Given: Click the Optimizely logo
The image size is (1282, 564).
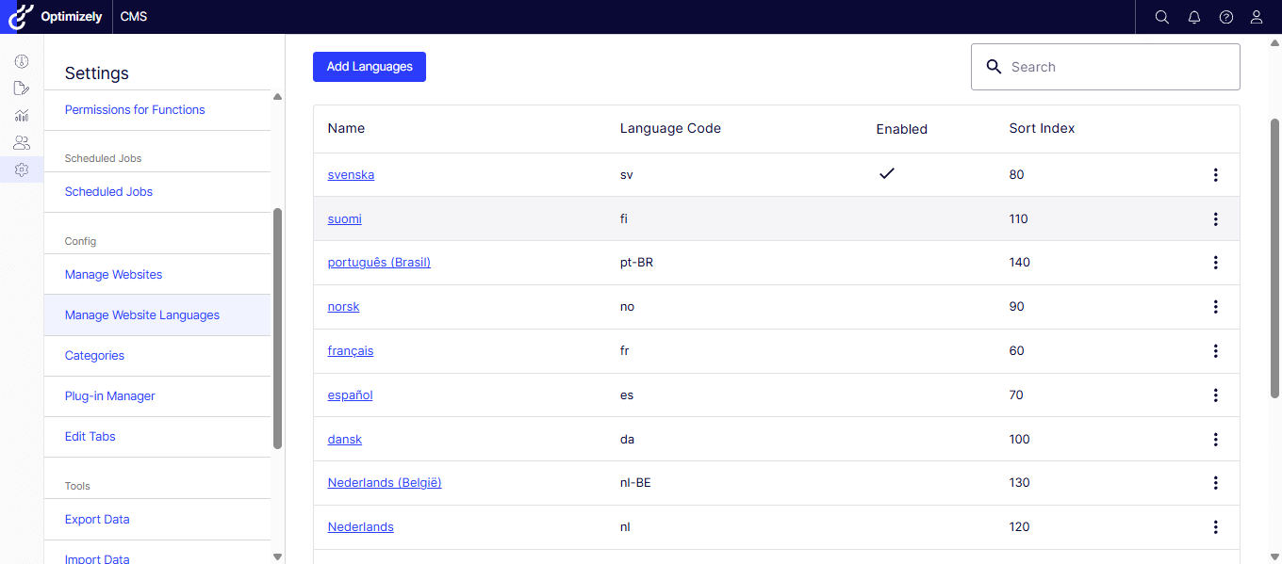Looking at the screenshot, I should point(19,16).
